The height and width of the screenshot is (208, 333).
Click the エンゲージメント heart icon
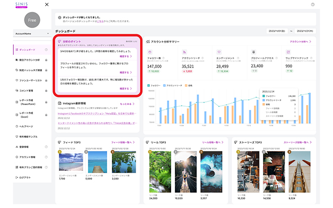(x=219, y=52)
